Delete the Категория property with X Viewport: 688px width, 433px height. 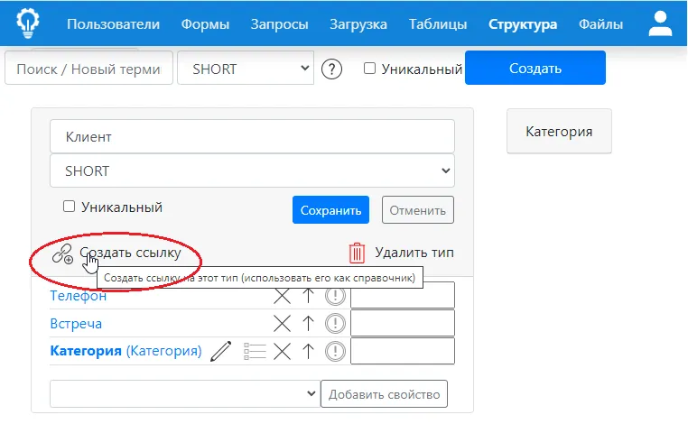coord(282,352)
